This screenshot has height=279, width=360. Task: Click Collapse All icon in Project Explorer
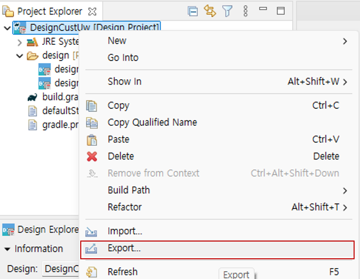193,11
